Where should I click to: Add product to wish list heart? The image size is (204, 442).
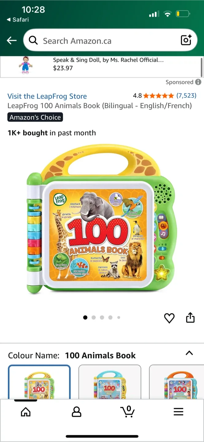coord(169,318)
